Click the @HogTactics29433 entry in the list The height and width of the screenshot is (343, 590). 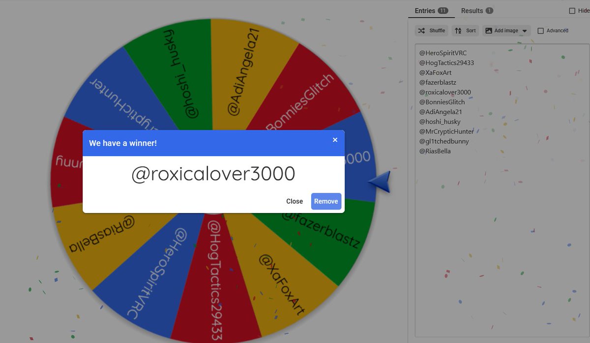(x=446, y=63)
